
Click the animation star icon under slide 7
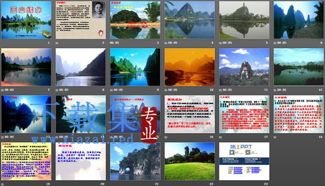click(x=2, y=90)
